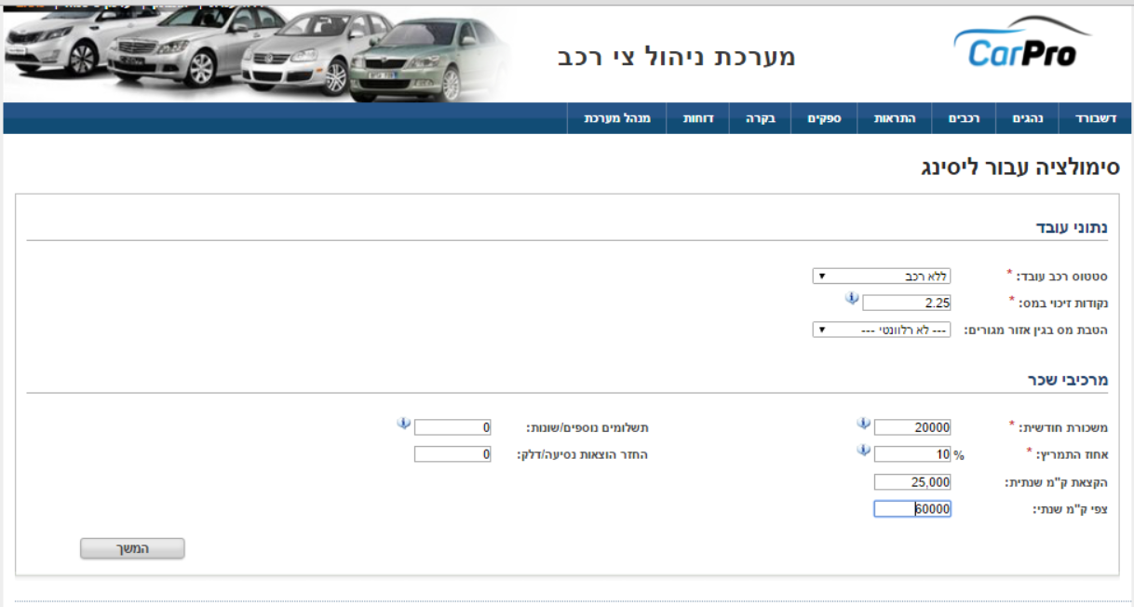This screenshot has width=1134, height=607.
Task: Open the דוחות menu item
Action: point(698,119)
